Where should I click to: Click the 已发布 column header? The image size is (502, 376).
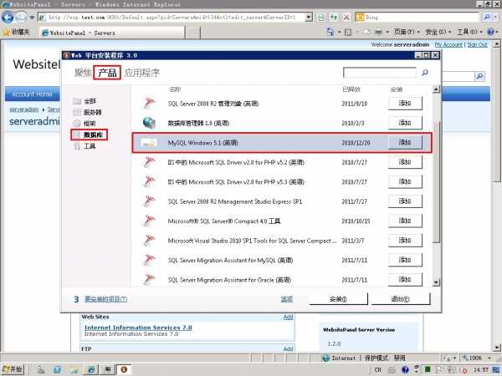(x=351, y=89)
